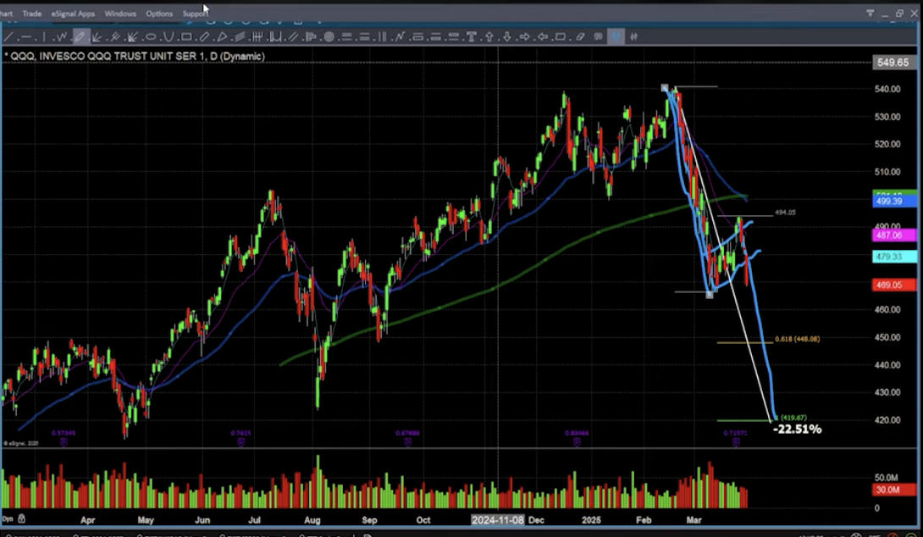Select the rectangle shape drawing tool
923x537 pixels.
point(186,36)
